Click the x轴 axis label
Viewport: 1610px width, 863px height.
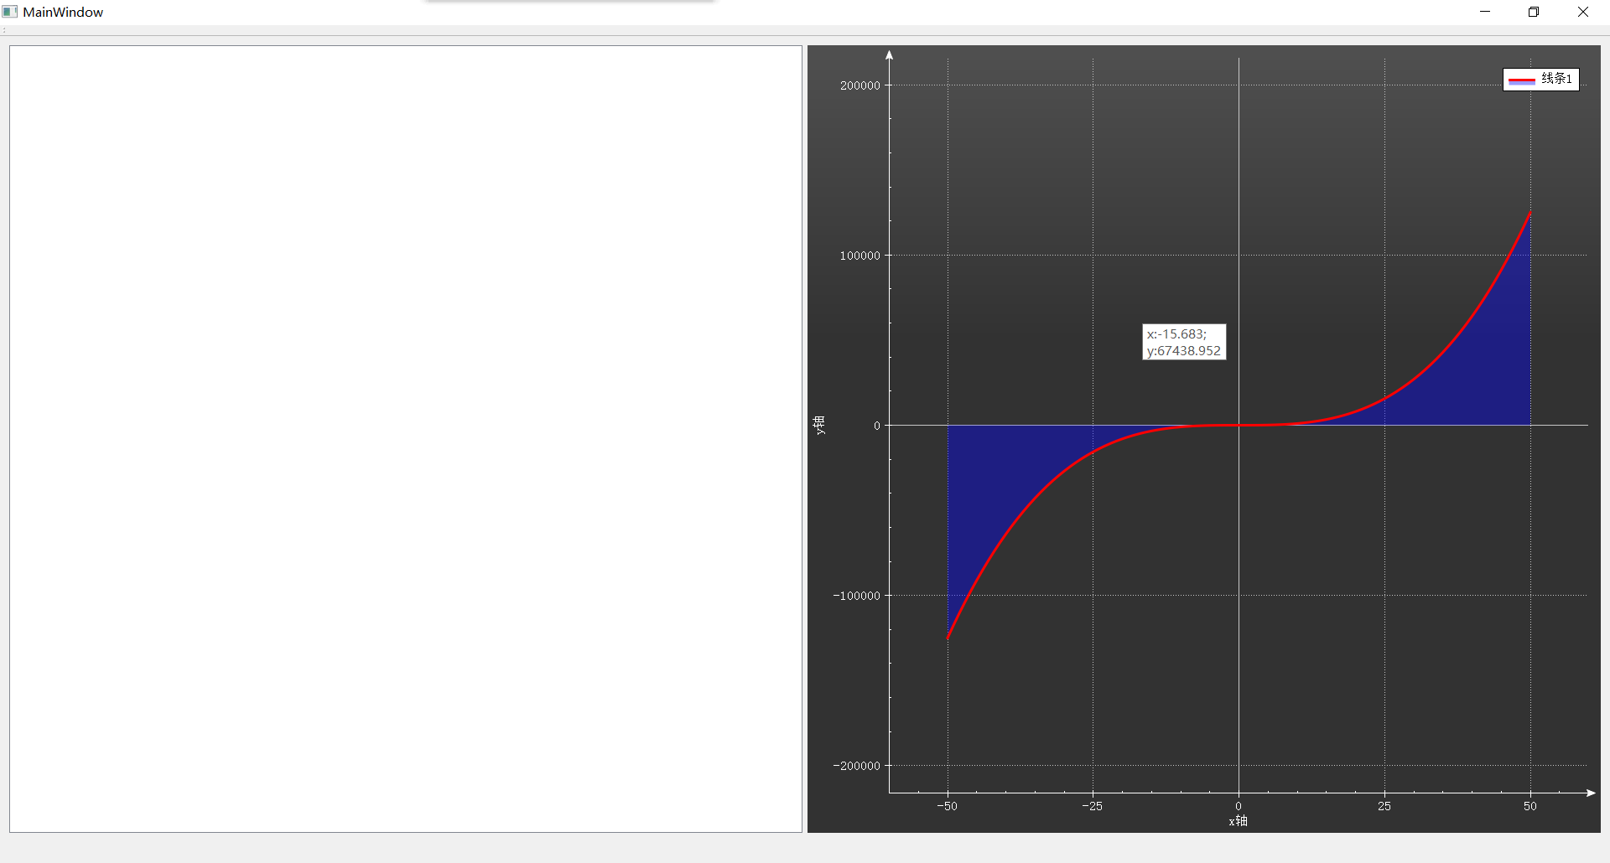1238,822
